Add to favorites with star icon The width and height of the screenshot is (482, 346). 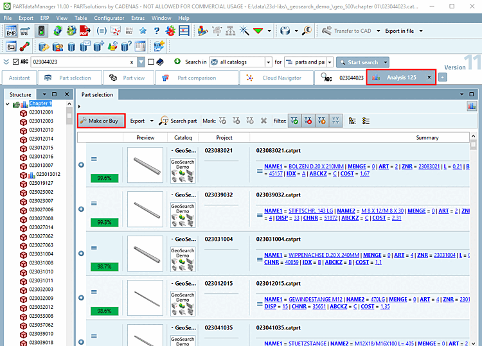[x=143, y=31]
